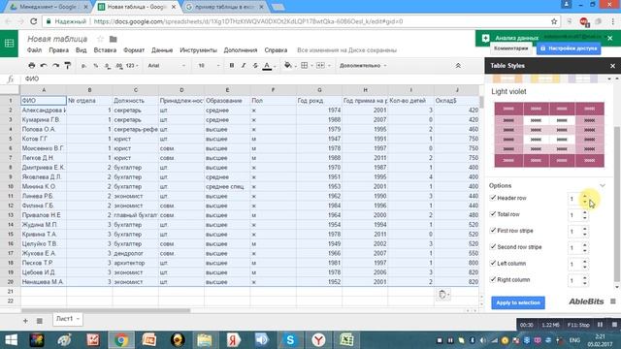Image resolution: width=621 pixels, height=349 pixels.
Task: Open the Дополнения menu
Action: [241, 50]
